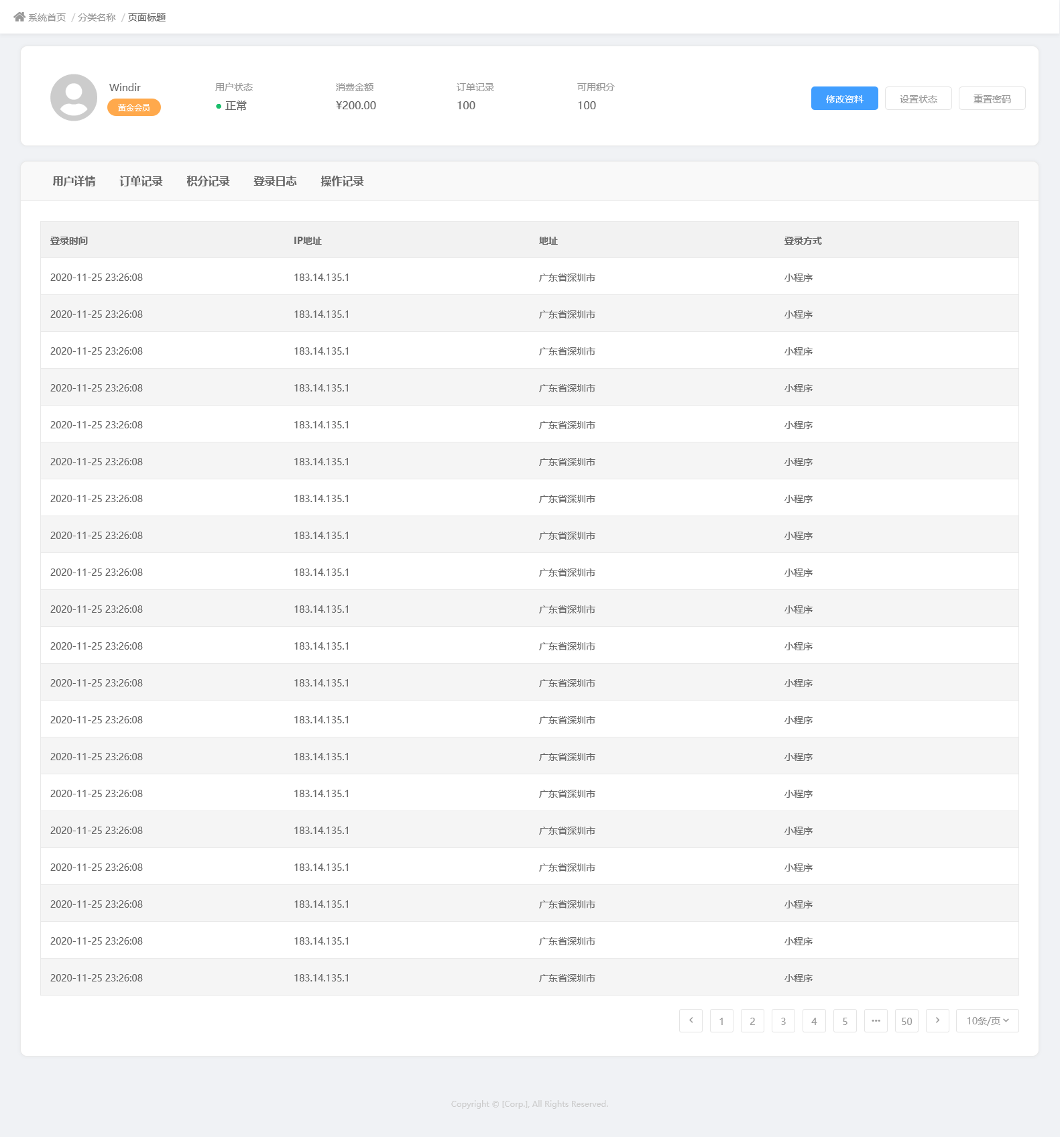Click the 100 value under 订单记录
1060x1137 pixels.
pyautogui.click(x=466, y=105)
